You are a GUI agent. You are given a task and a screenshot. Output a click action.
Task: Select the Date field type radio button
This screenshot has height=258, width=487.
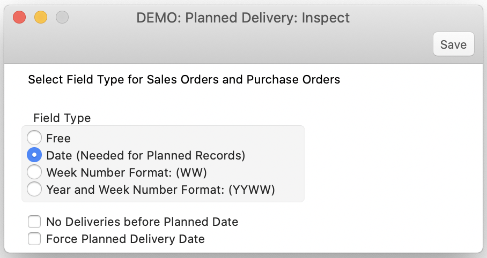34,155
